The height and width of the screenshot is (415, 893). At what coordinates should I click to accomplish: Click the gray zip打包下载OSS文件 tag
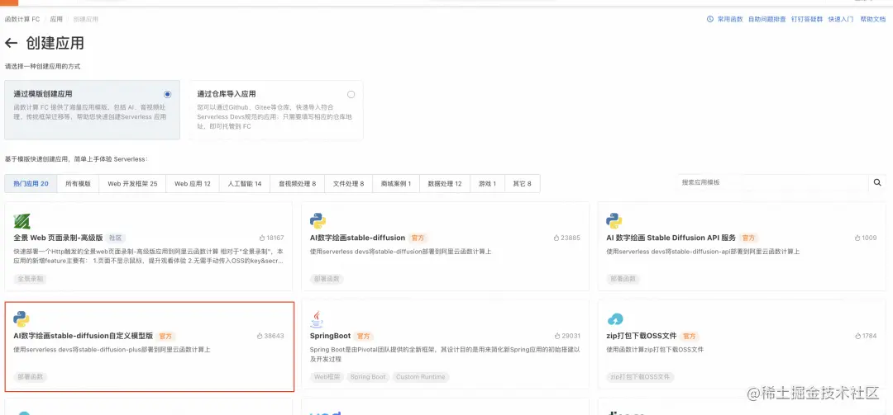point(641,377)
